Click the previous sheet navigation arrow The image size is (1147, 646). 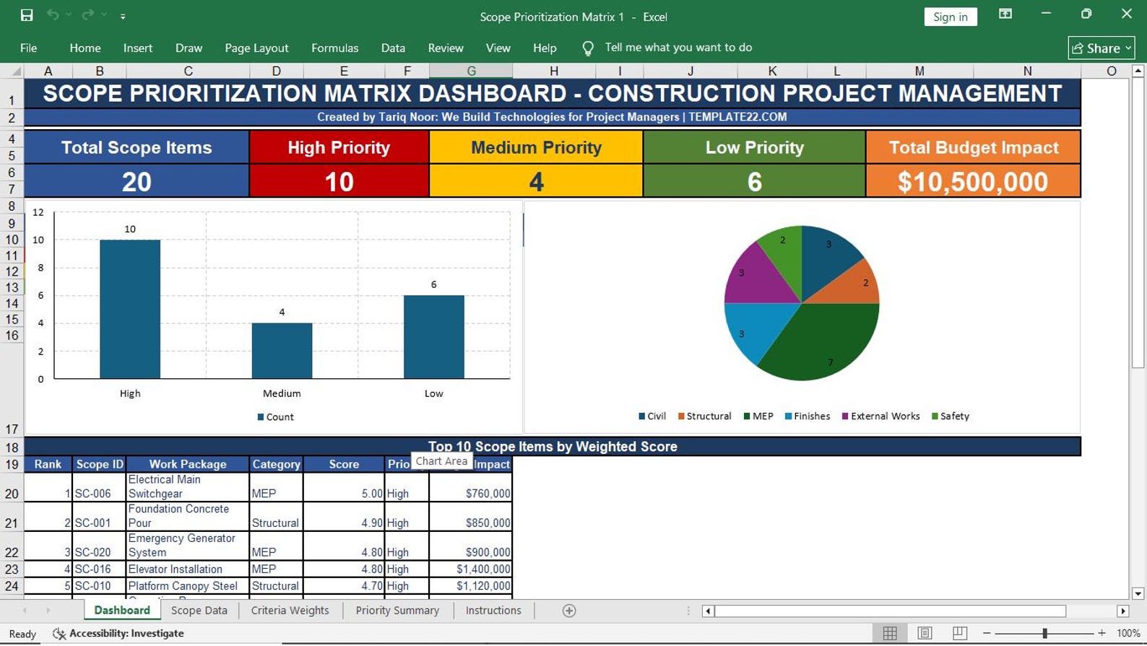pos(25,611)
